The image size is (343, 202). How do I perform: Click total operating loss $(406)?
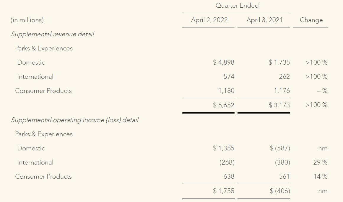click(x=280, y=191)
